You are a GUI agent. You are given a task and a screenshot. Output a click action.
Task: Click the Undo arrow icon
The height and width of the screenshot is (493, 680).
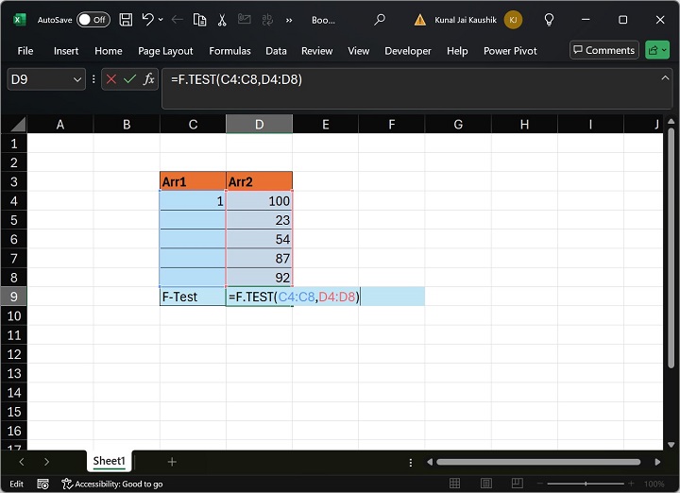click(x=148, y=20)
